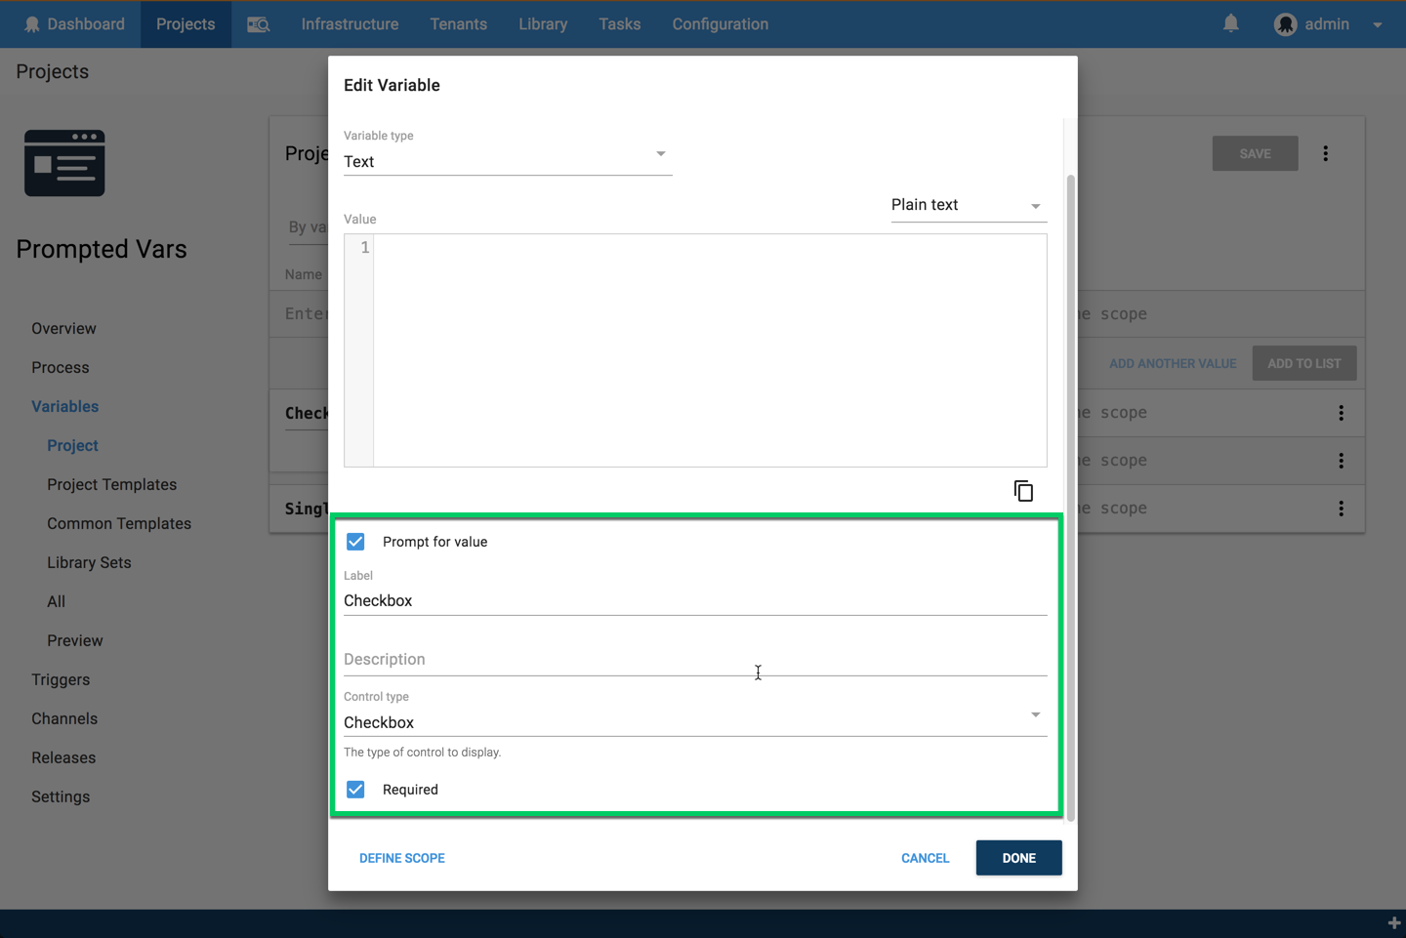Click the search icon in the navigation bar
1406x938 pixels.
[258, 23]
